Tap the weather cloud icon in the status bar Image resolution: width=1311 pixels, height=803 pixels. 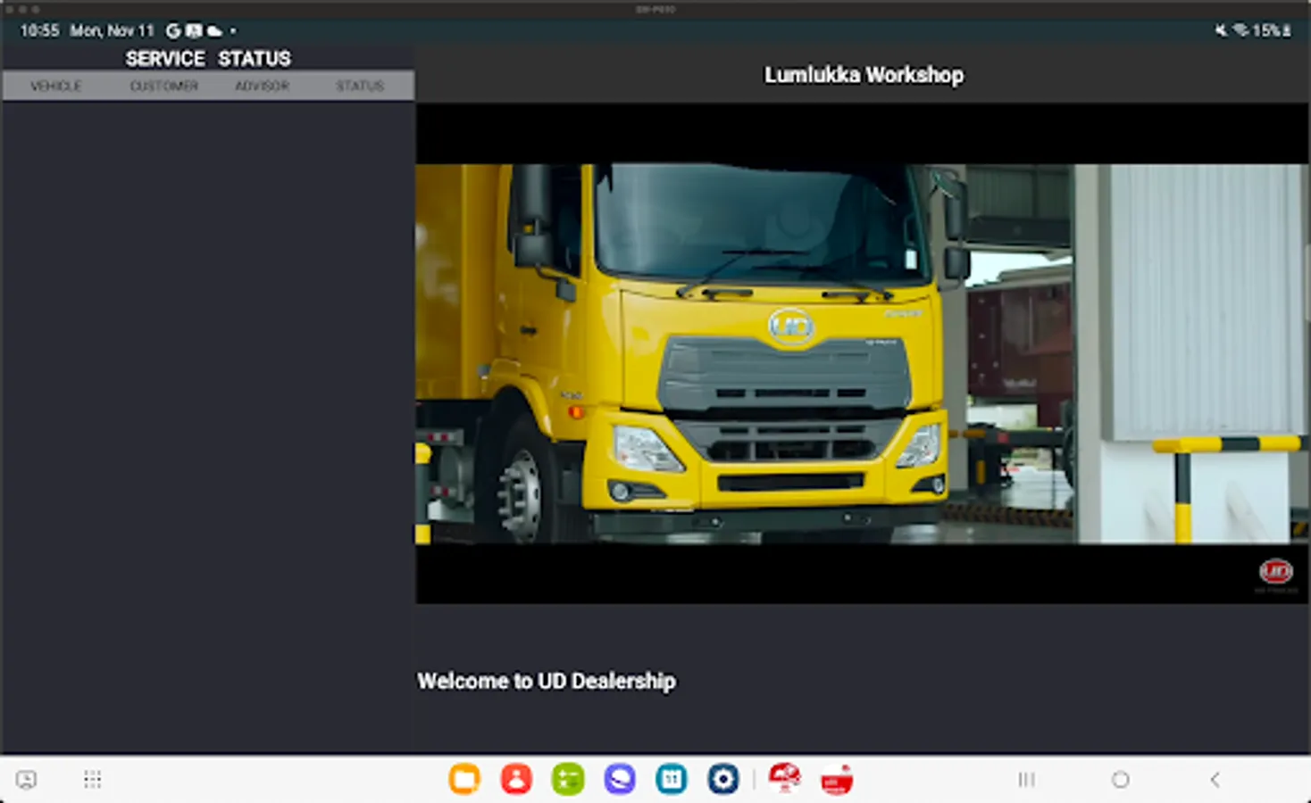click(x=213, y=30)
